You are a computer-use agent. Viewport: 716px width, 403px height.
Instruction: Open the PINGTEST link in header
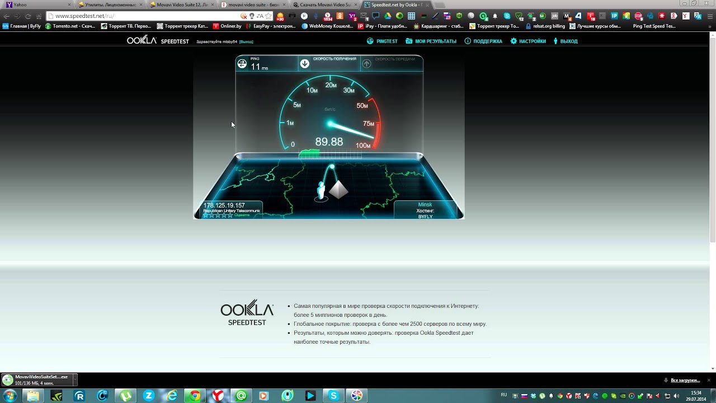click(382, 41)
